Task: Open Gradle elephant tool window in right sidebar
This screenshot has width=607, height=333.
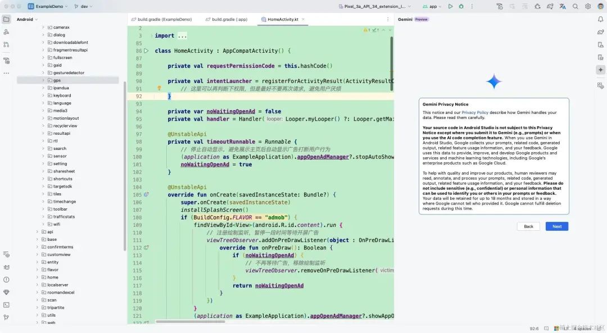Action: point(600,31)
